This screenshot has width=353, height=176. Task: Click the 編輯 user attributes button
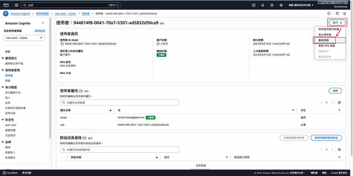(335, 91)
